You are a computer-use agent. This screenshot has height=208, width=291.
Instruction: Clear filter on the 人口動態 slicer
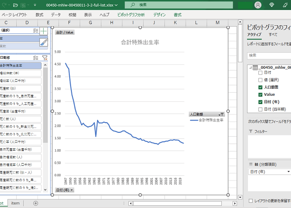45,58
